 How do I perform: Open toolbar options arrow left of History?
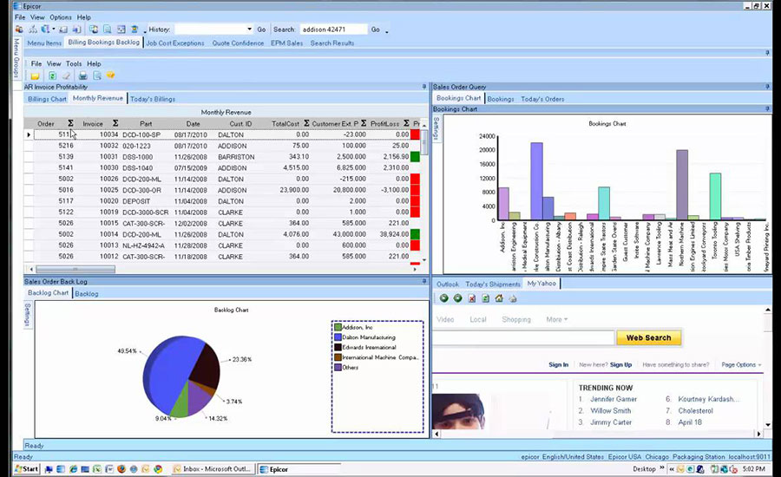(x=145, y=30)
